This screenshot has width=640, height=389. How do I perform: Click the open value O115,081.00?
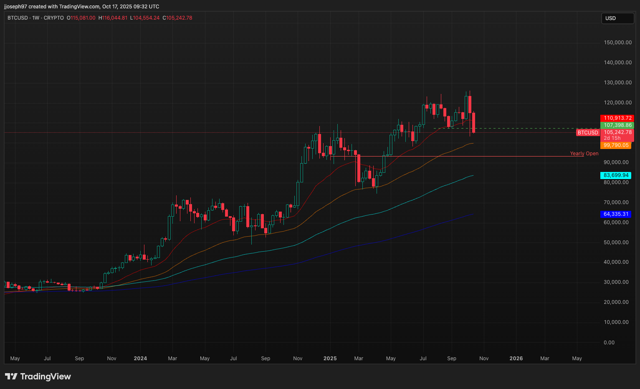[81, 18]
